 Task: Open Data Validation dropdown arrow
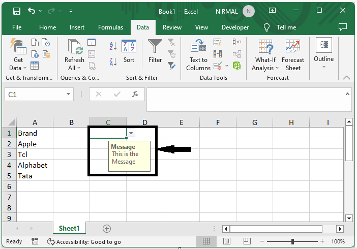(227, 66)
